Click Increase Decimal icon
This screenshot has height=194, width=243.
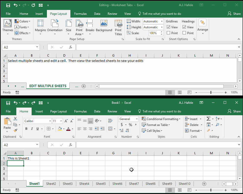121,131
